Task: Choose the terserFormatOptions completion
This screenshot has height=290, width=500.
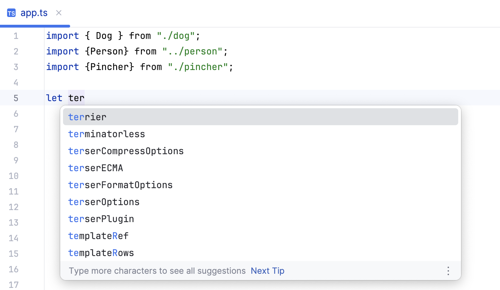Action: click(x=120, y=185)
